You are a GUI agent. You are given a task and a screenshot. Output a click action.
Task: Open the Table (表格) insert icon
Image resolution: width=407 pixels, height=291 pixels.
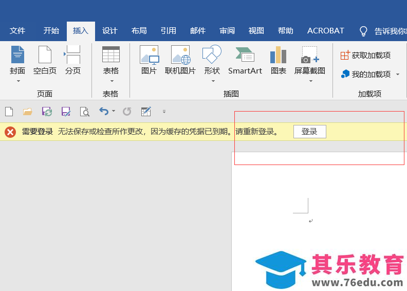pos(111,54)
